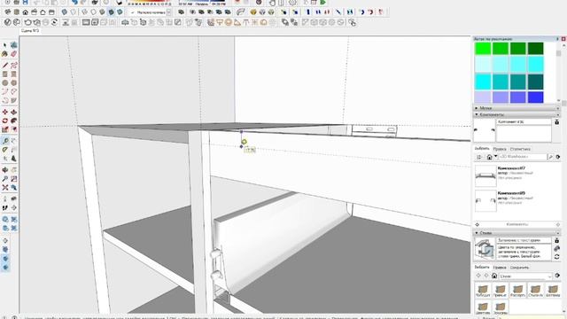Choose the Rotate tool
Viewport: 567px width, 319px height.
pyautogui.click(x=5, y=121)
